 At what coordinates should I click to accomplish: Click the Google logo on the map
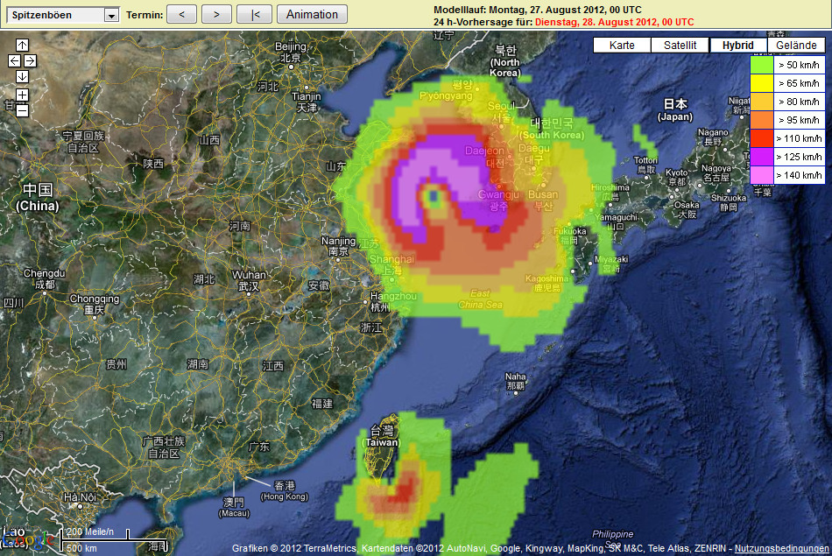coord(28,540)
